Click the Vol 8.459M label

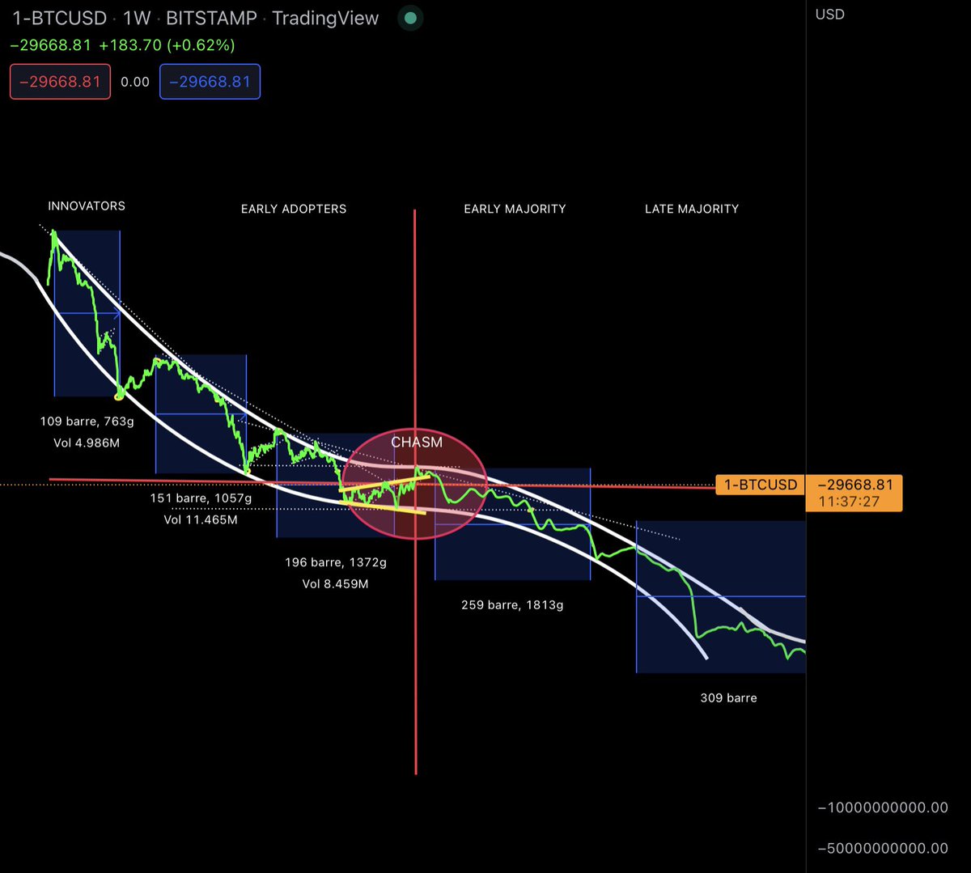336,583
